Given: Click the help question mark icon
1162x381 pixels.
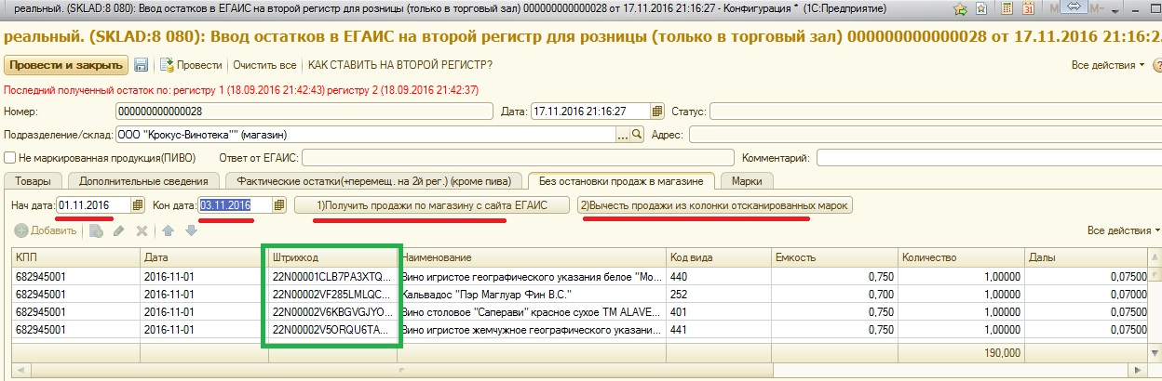Looking at the screenshot, I should (x=1156, y=65).
